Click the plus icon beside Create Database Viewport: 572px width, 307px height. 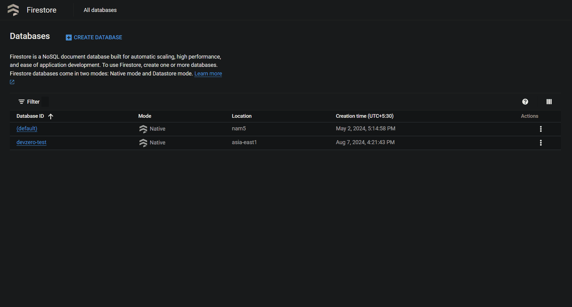tap(69, 37)
